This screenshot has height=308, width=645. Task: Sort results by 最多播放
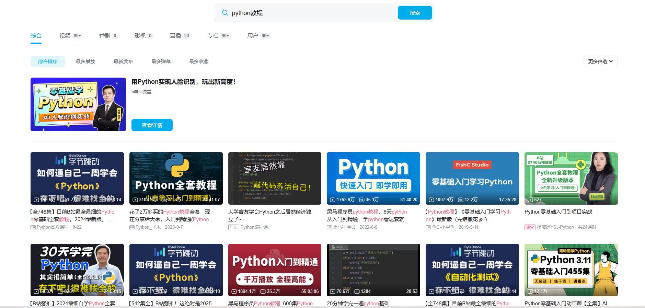[85, 61]
